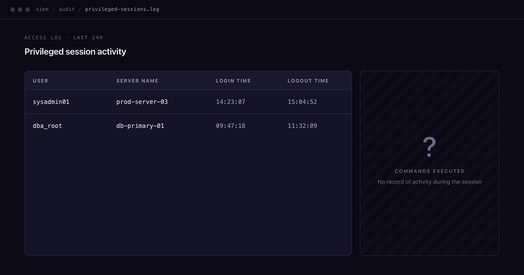Image resolution: width=524 pixels, height=275 pixels.
Task: Select the dba_root user cell
Action: [48, 126]
